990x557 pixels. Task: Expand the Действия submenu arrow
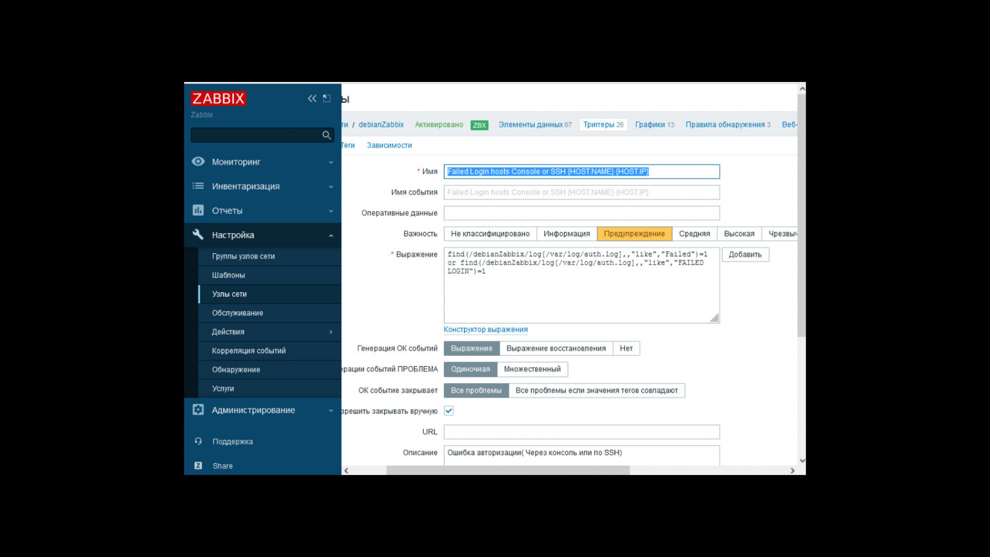click(331, 332)
